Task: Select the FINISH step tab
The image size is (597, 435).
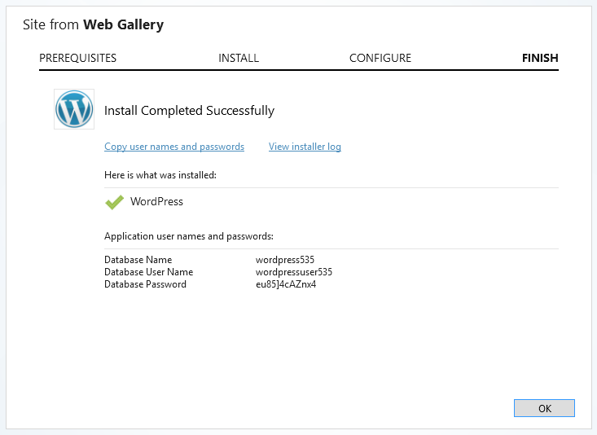Action: 540,58
